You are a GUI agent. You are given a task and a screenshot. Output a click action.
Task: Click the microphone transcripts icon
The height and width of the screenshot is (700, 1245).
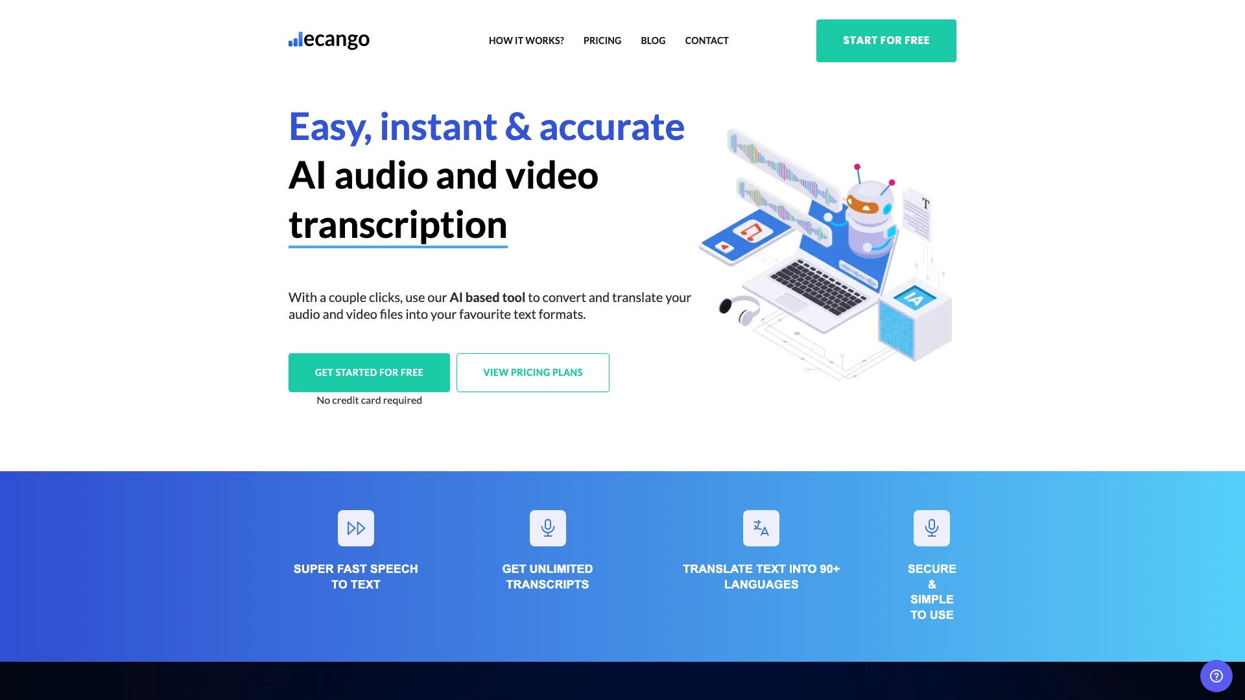(547, 528)
